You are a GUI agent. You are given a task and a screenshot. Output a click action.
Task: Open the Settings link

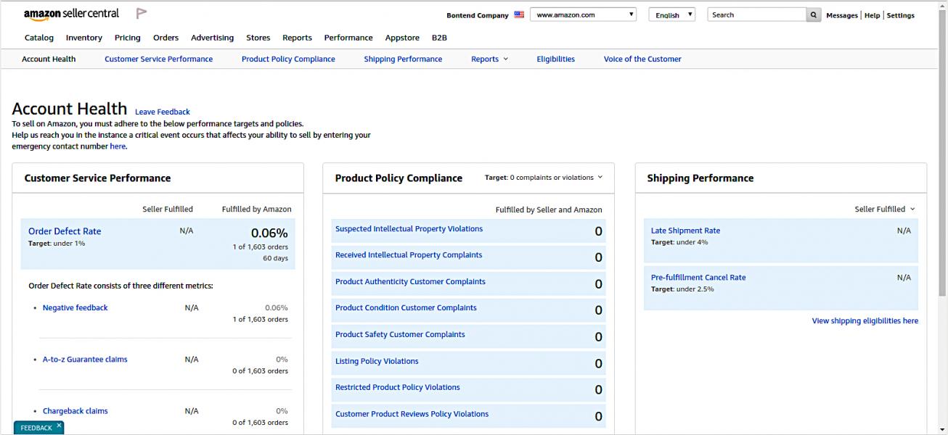coord(900,15)
